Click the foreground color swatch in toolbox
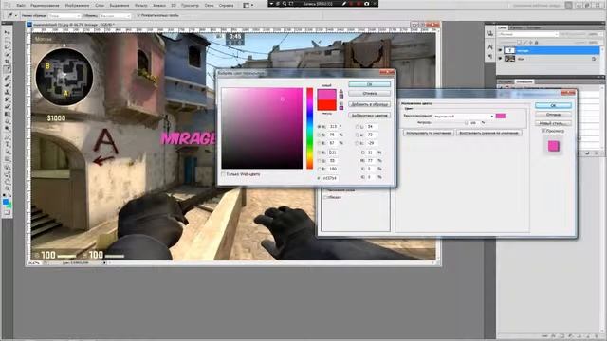This screenshot has height=341, width=607. coord(6,202)
